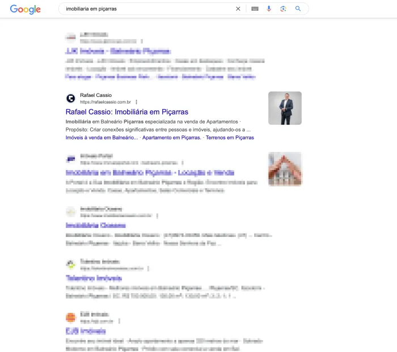Click the orange favicon of last result
The width and height of the screenshot is (397, 352).
click(x=71, y=317)
